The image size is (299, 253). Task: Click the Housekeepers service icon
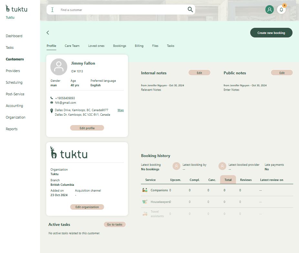pos(145,202)
